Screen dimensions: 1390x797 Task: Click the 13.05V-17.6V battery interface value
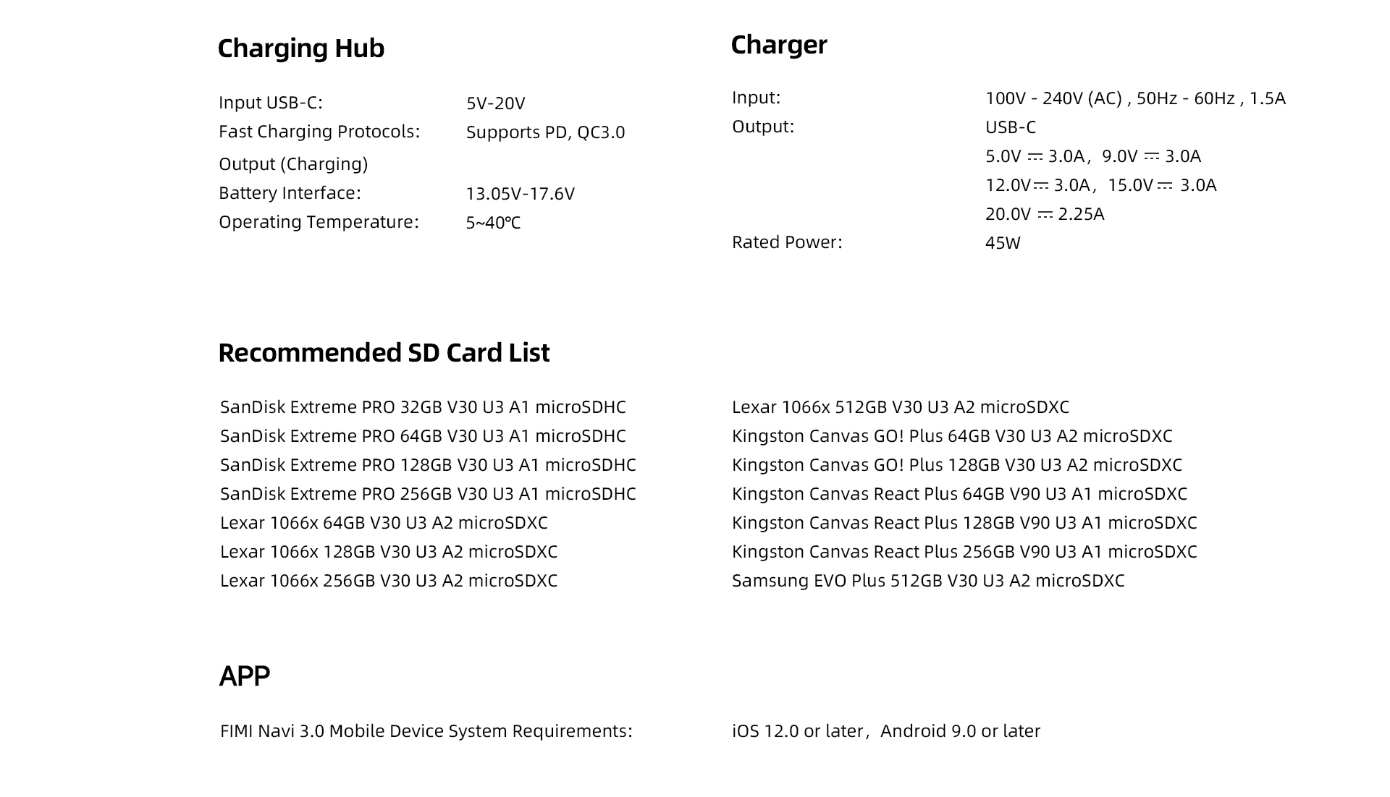520,194
